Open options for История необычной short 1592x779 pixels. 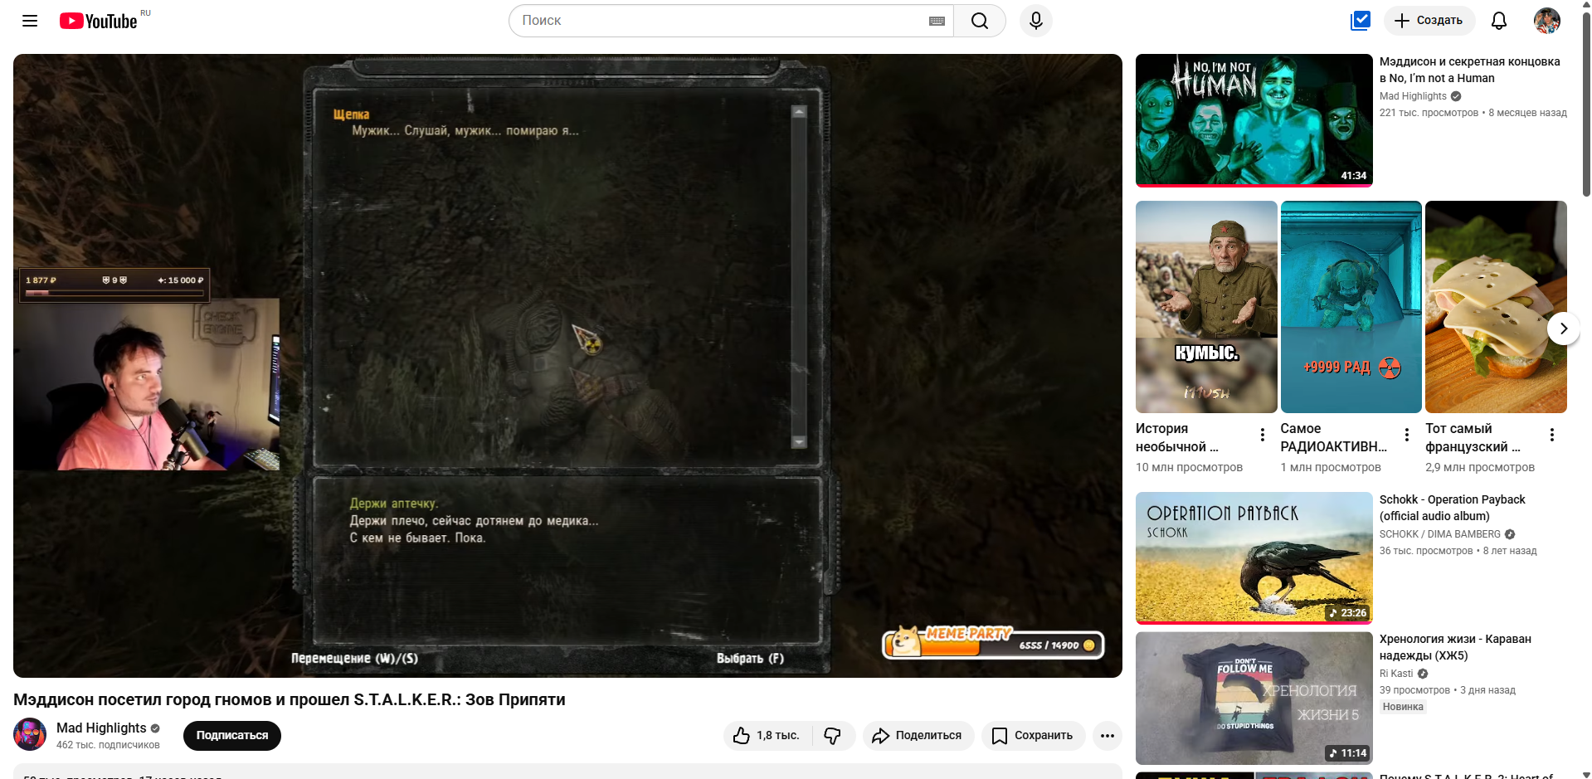point(1263,435)
